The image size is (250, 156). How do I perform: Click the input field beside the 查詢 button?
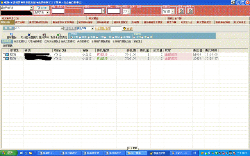click(x=116, y=28)
